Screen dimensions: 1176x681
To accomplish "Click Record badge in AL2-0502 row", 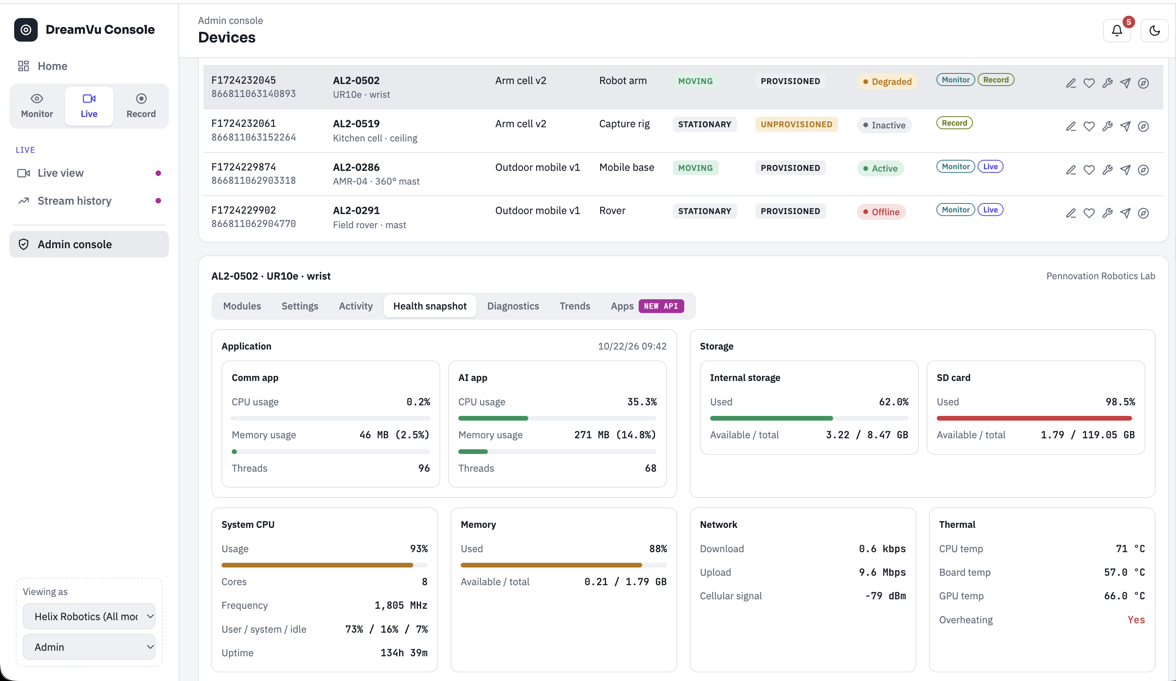I will coord(996,80).
